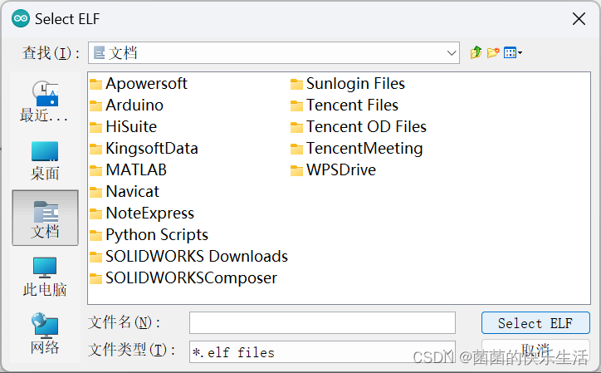Open the 查找 location dropdown
This screenshot has height=373, width=601.
[274, 53]
